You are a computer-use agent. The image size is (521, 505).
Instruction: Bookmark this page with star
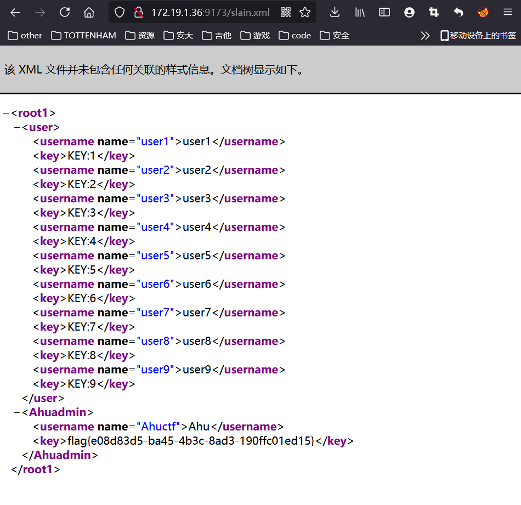point(305,13)
